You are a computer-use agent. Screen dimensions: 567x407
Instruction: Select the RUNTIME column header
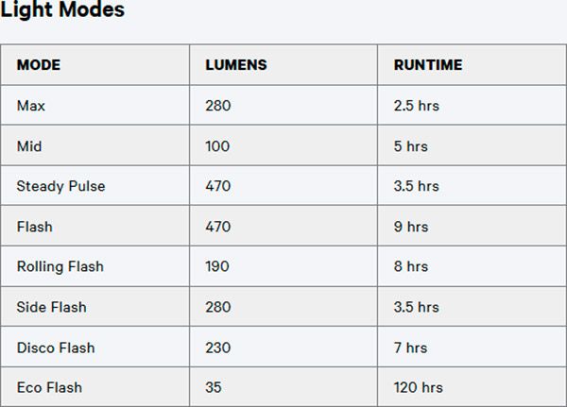(428, 65)
